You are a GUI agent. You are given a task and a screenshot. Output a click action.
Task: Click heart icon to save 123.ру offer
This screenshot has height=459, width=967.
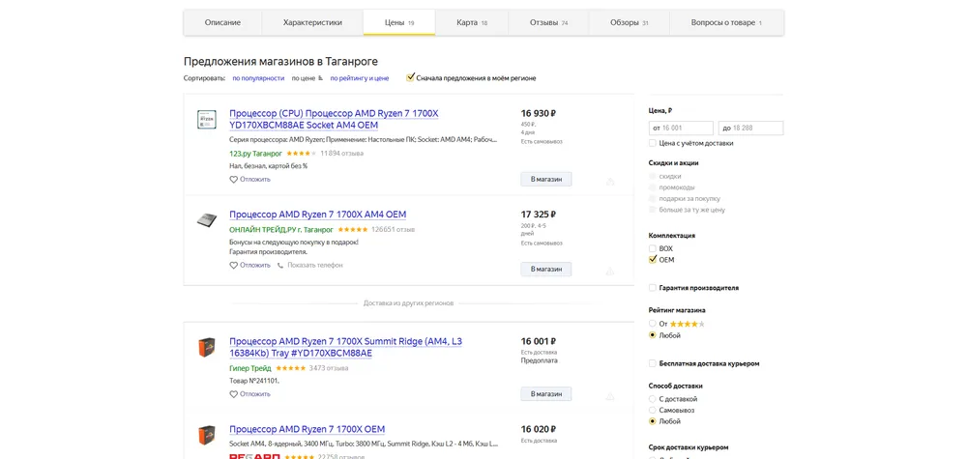233,180
